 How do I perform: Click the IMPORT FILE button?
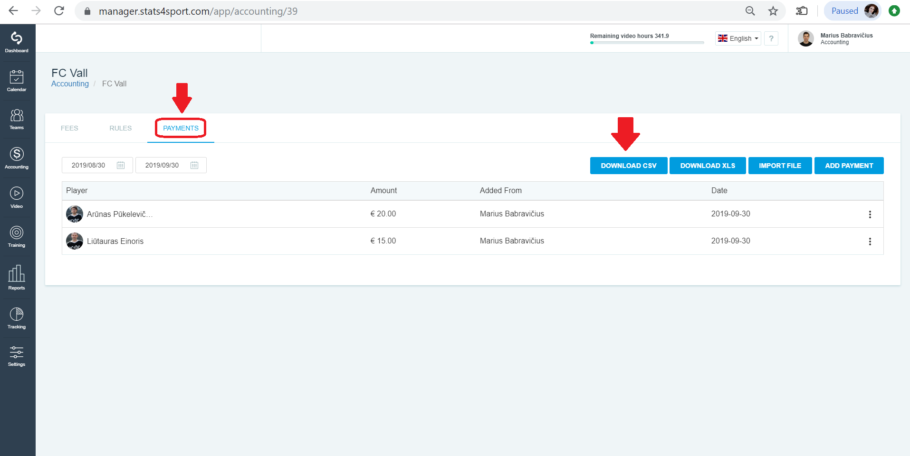(x=780, y=166)
